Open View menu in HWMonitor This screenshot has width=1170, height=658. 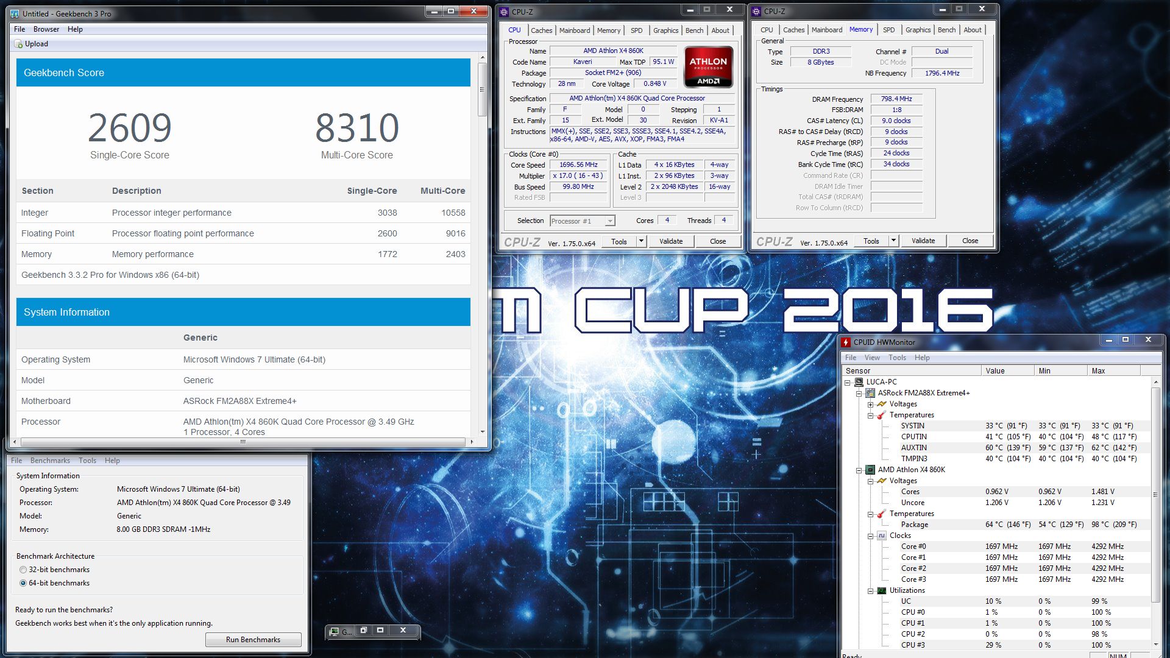click(872, 358)
